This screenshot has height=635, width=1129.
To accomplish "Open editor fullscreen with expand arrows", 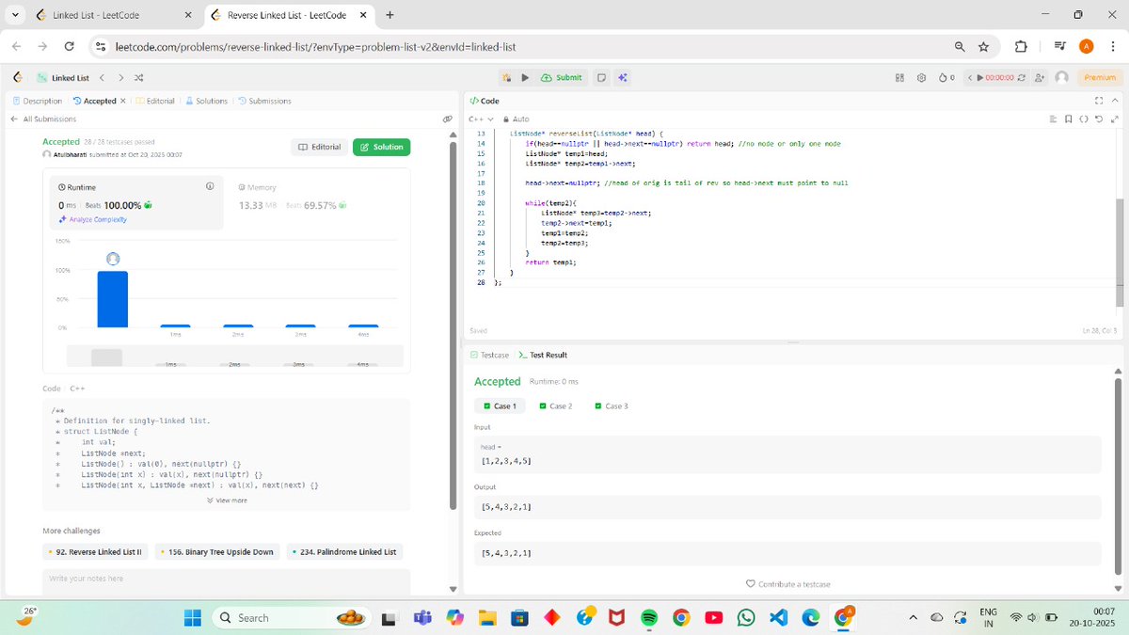I will point(1115,119).
